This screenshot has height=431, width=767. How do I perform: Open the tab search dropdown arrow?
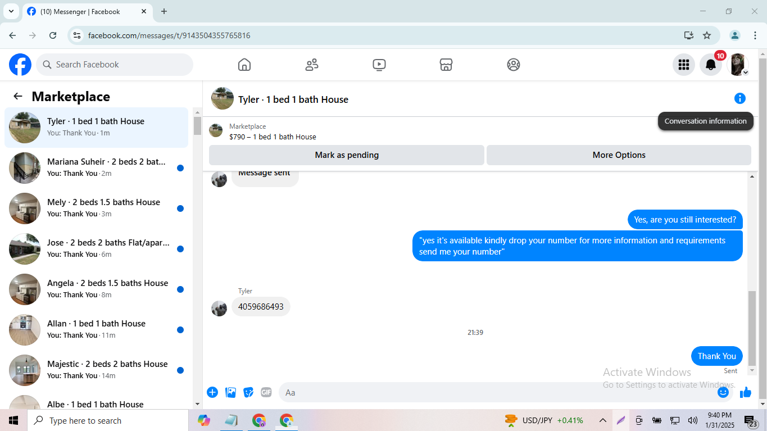tap(11, 11)
